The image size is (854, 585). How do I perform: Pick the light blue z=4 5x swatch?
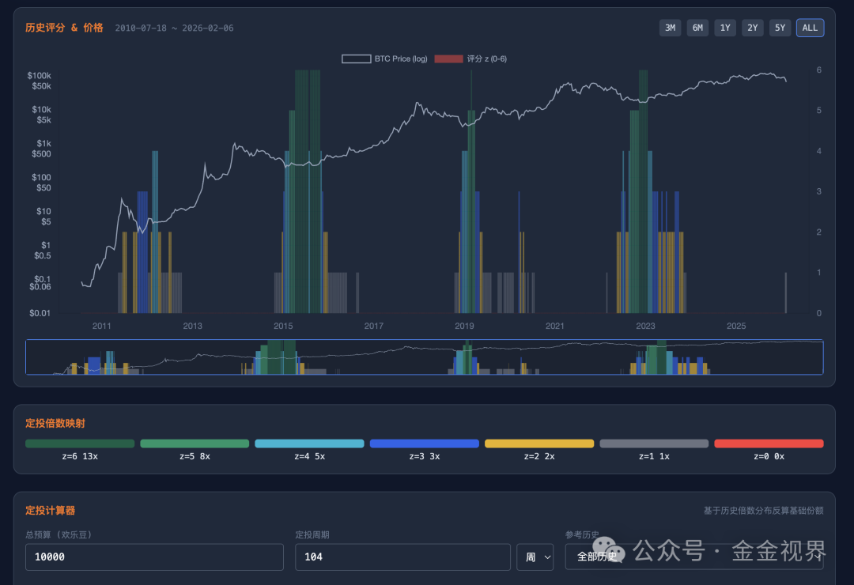309,443
